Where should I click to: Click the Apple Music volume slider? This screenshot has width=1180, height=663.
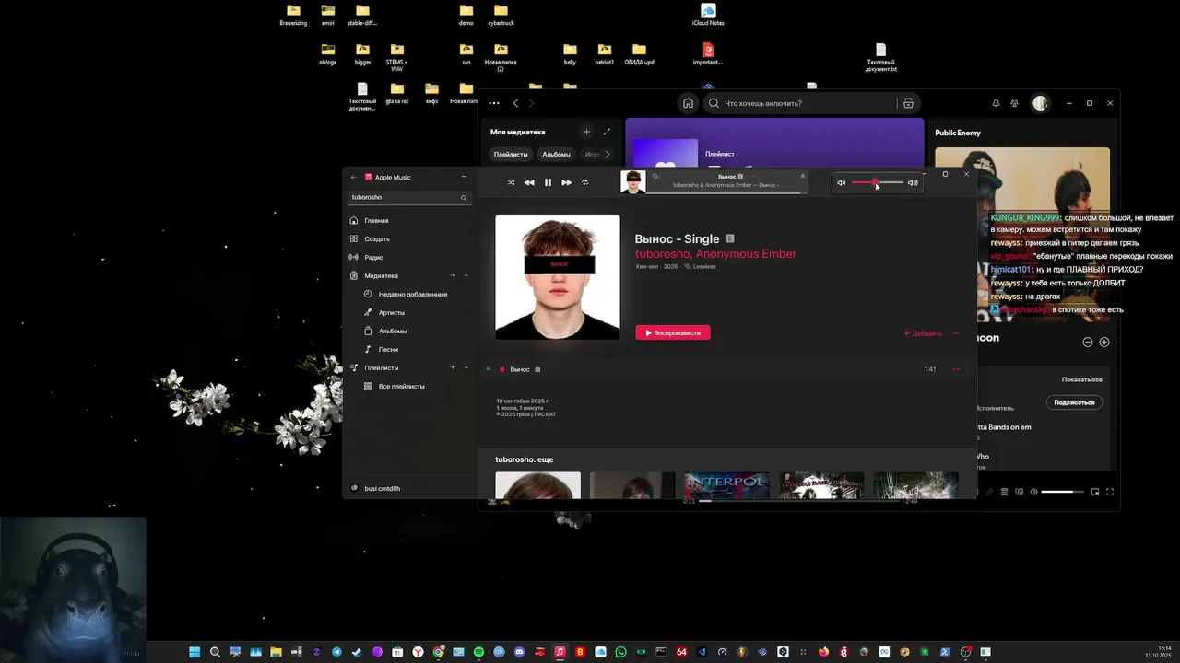(877, 183)
